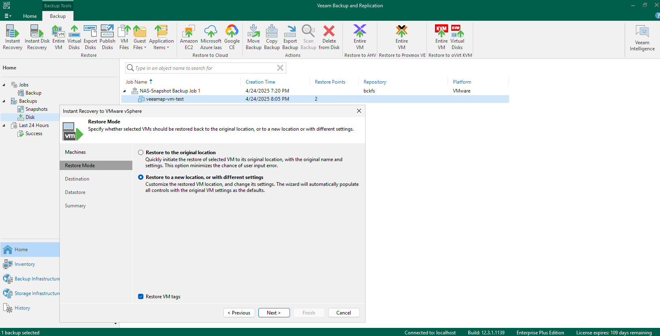Viewport: 660px width, 336px height.
Task: Sort by Platform column header
Action: (462, 82)
